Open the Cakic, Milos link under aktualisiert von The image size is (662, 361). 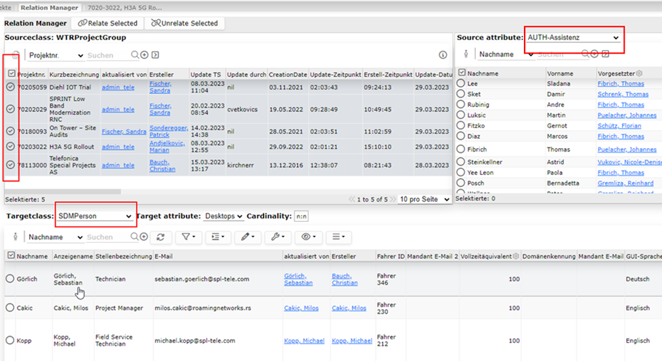pos(301,308)
